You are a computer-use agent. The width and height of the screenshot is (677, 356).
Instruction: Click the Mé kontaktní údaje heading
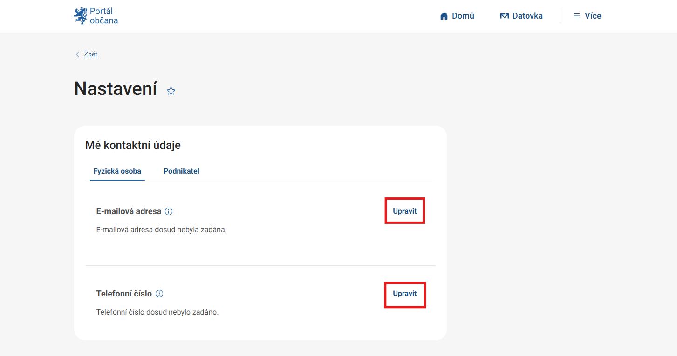[133, 145]
